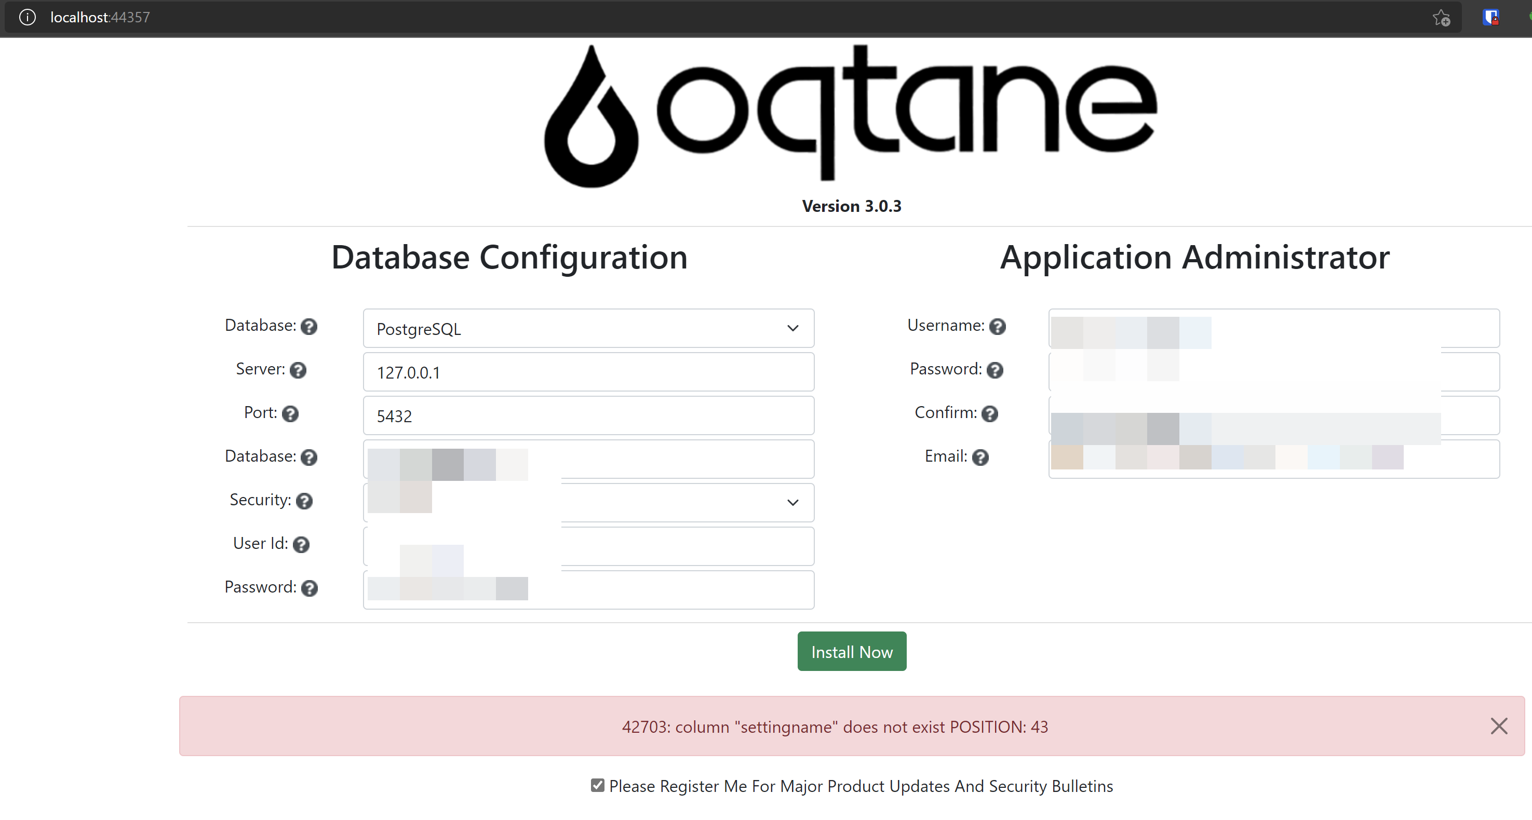Click Install Now to begin installation
The height and width of the screenshot is (820, 1532).
pos(852,651)
